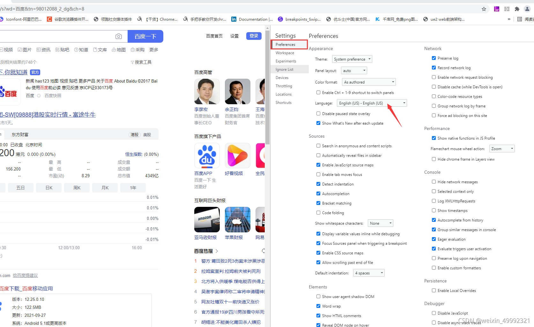The height and width of the screenshot is (327, 534).
Task: Open the purple extension icon in toolbar
Action: (497, 9)
